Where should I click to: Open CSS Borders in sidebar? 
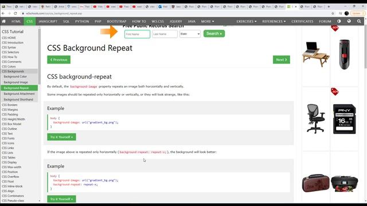pos(10,105)
